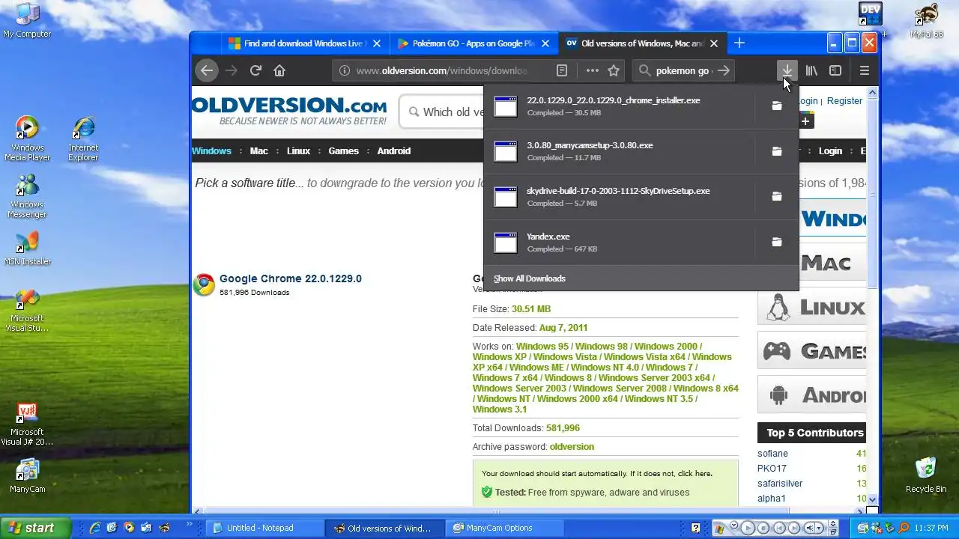Open the Firefox hamburger menu
This screenshot has height=539, width=959.
[x=865, y=70]
